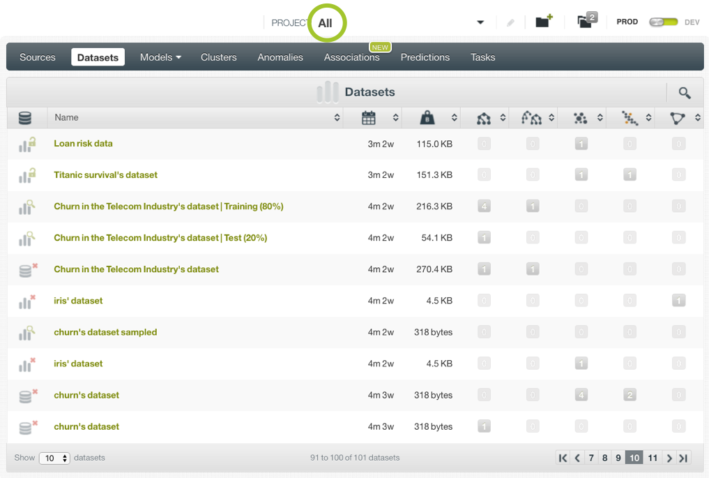This screenshot has width=709, height=478.
Task: Click the database type column header icon
Action: (x=25, y=118)
